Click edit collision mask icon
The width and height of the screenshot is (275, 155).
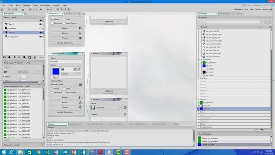pos(80,84)
